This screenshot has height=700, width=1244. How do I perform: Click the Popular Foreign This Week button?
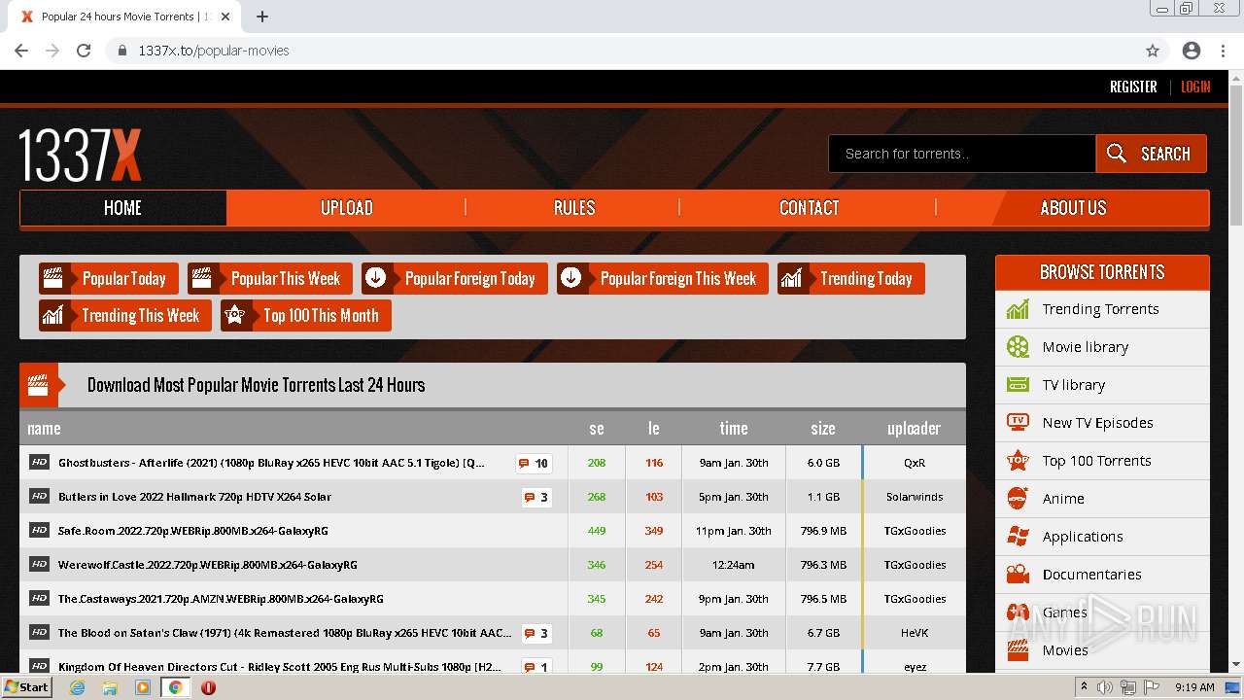pos(663,279)
